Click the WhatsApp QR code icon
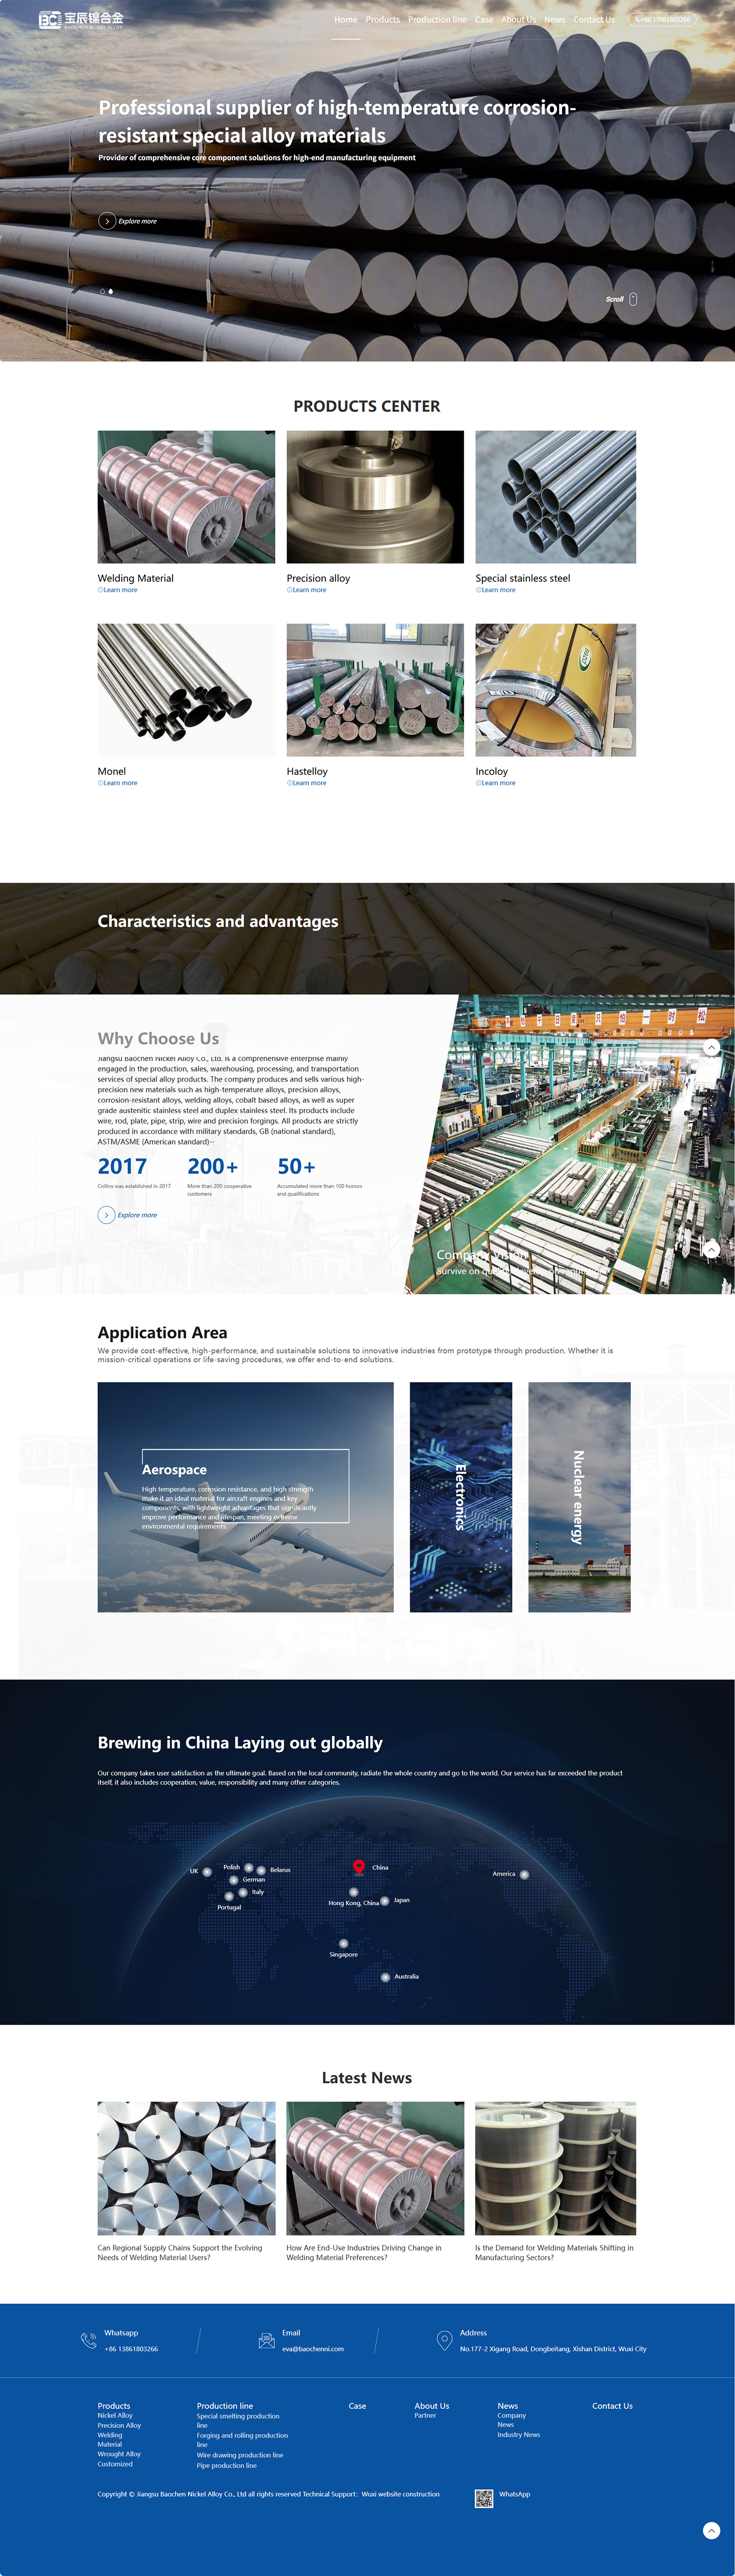735x2576 pixels. (484, 2498)
